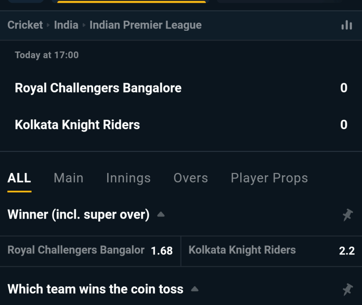
Task: Open the Player Props tab
Action: click(269, 178)
